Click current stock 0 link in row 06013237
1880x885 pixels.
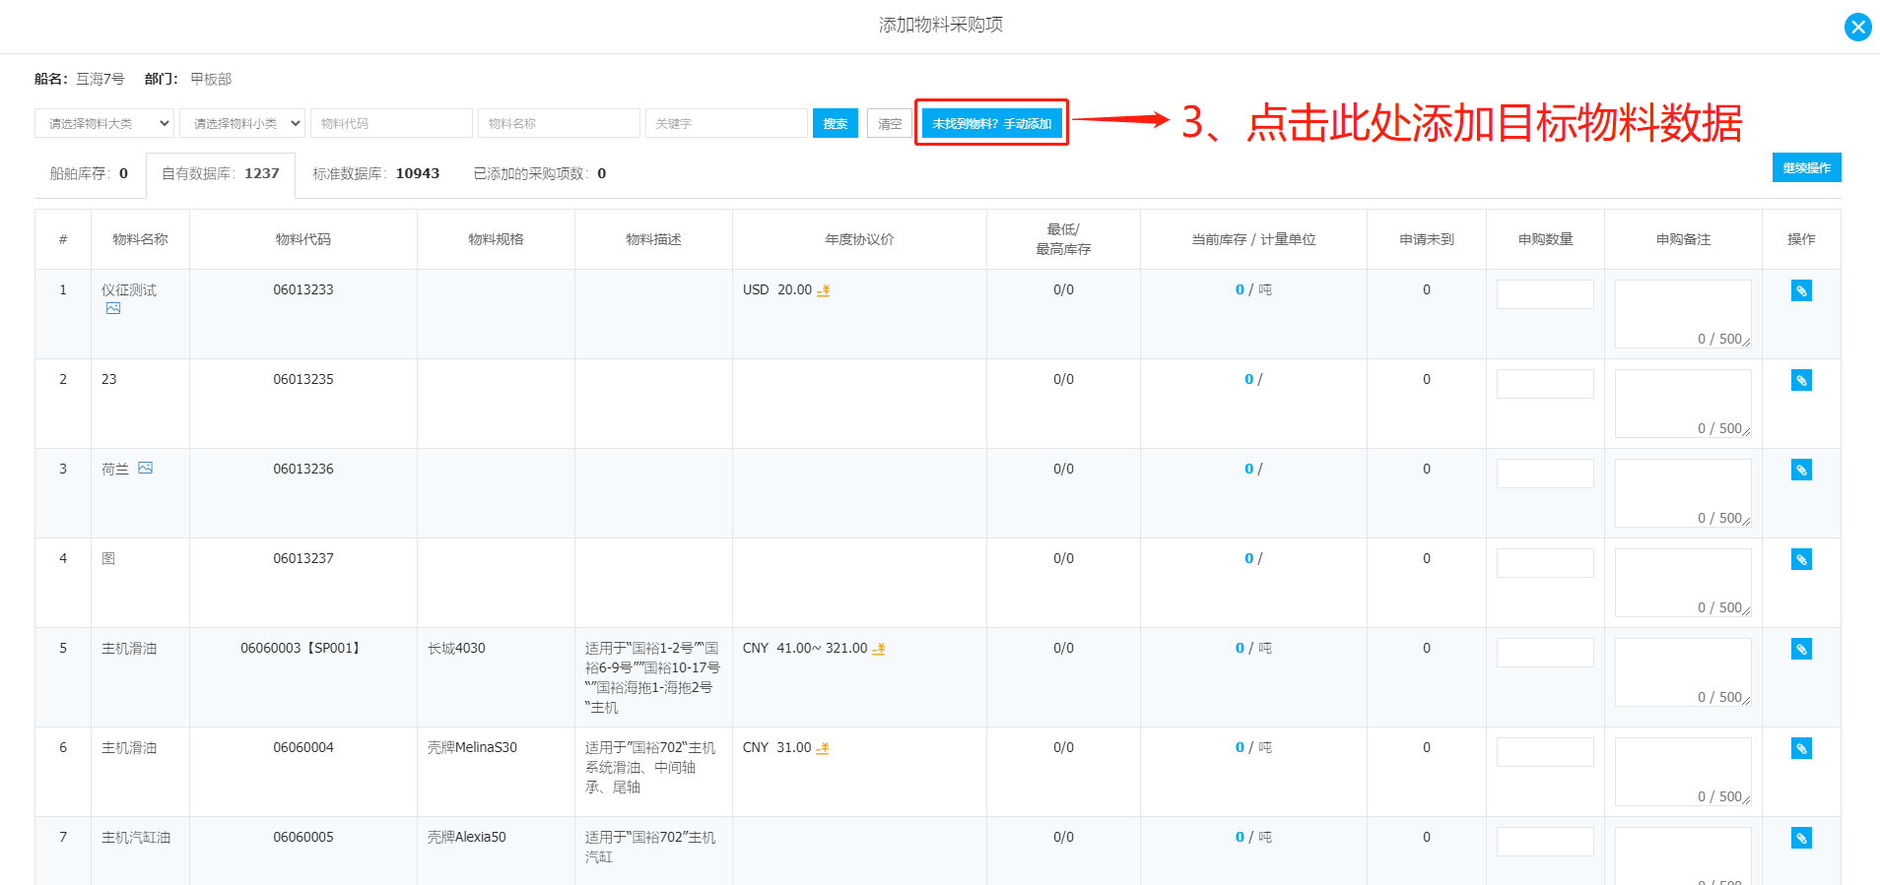point(1248,558)
